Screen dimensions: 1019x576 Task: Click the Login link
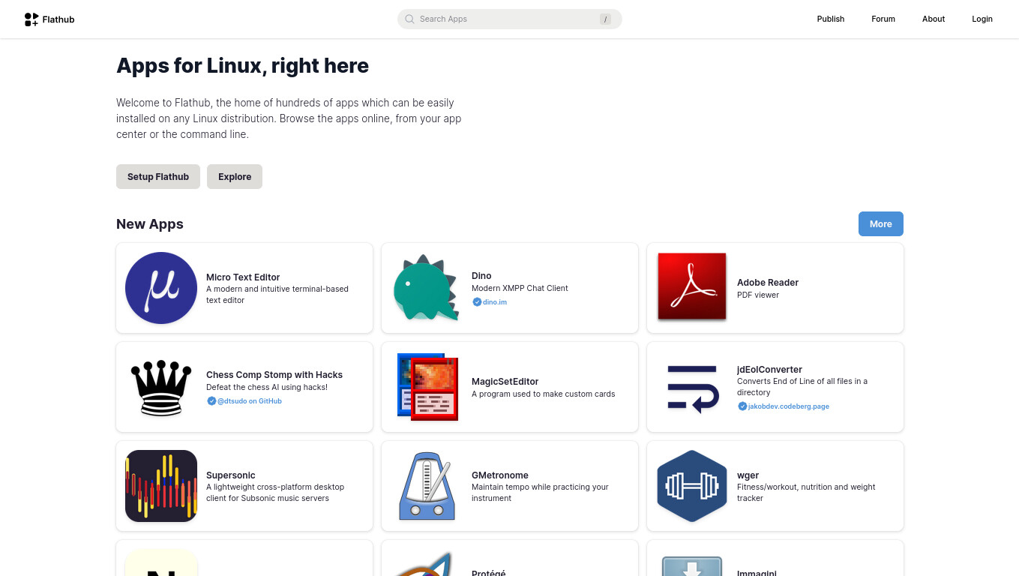982,19
